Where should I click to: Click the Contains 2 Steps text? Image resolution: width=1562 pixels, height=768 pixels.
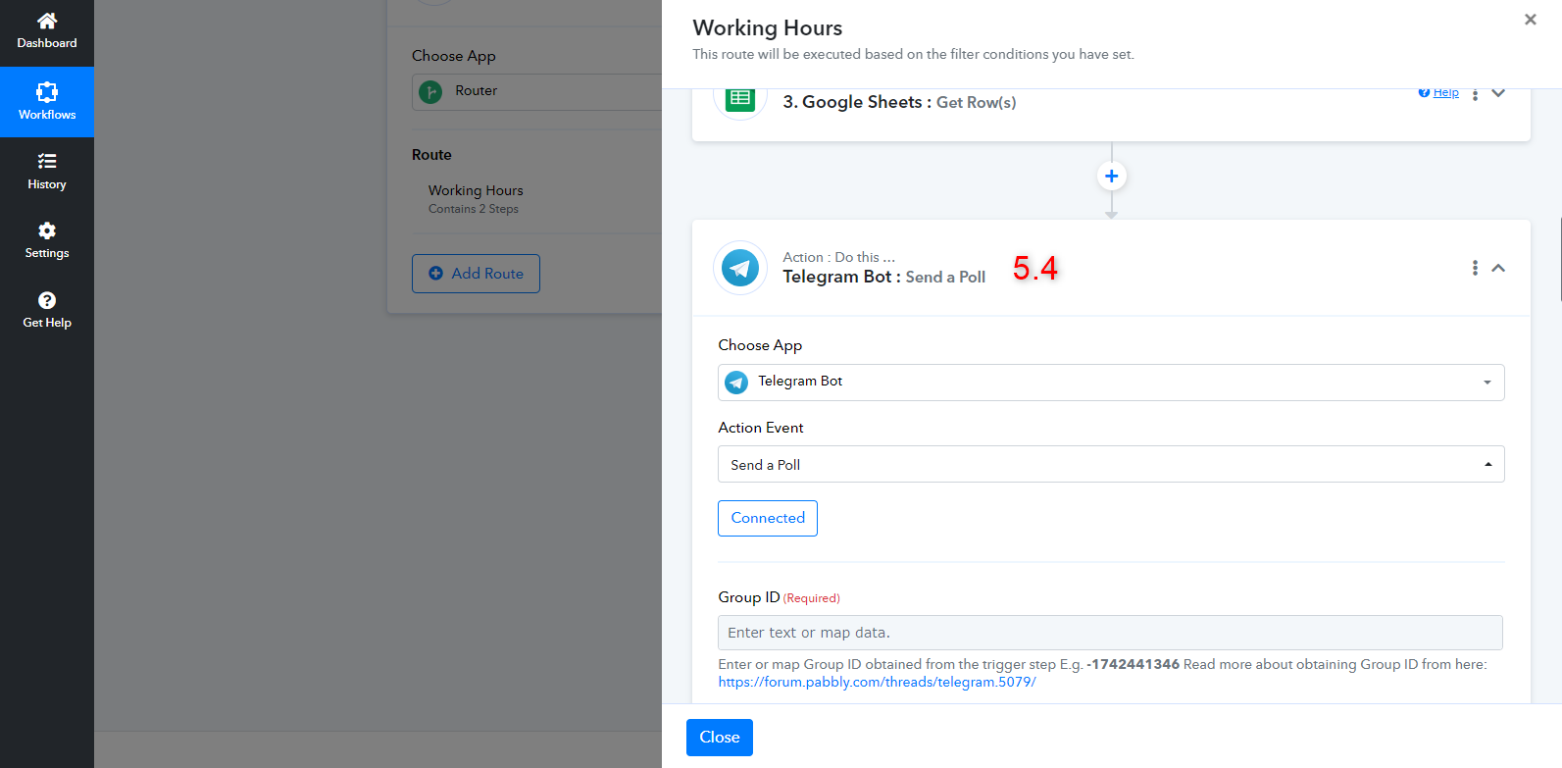474,209
